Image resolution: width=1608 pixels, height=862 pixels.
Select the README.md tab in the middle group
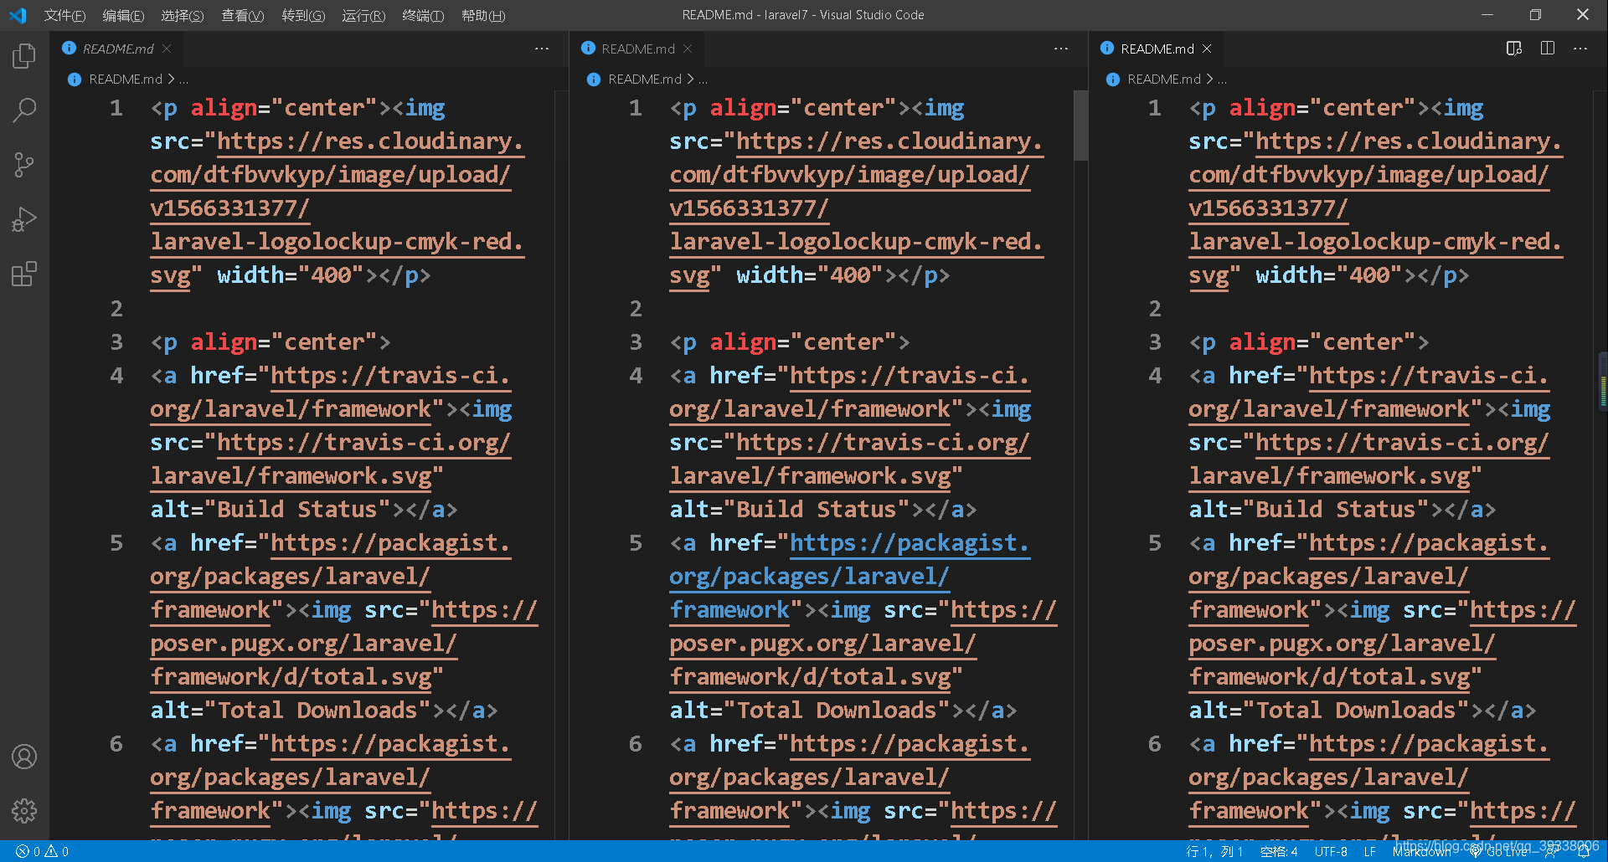click(639, 49)
